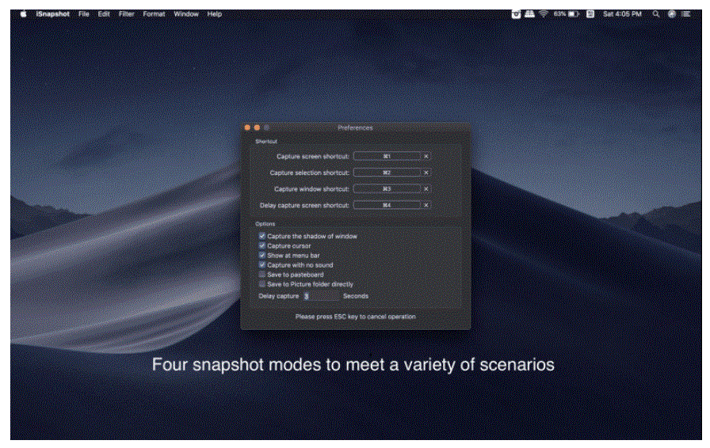Open the File menu
The height and width of the screenshot is (448, 710).
[x=84, y=14]
